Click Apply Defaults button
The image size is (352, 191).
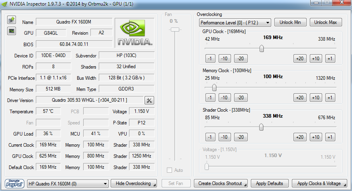tap(270, 183)
